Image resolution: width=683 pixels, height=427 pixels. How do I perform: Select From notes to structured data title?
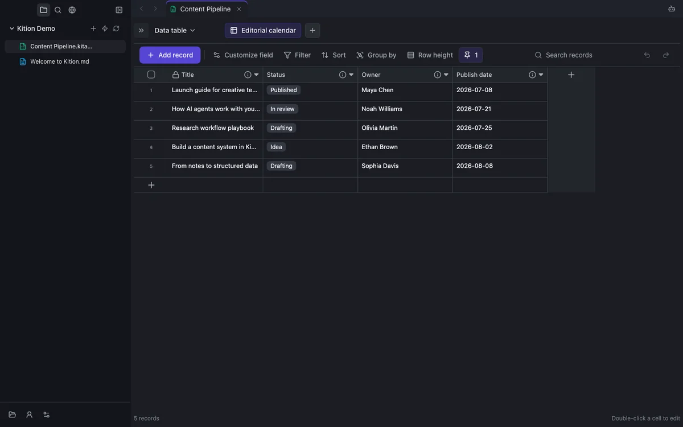click(x=215, y=166)
